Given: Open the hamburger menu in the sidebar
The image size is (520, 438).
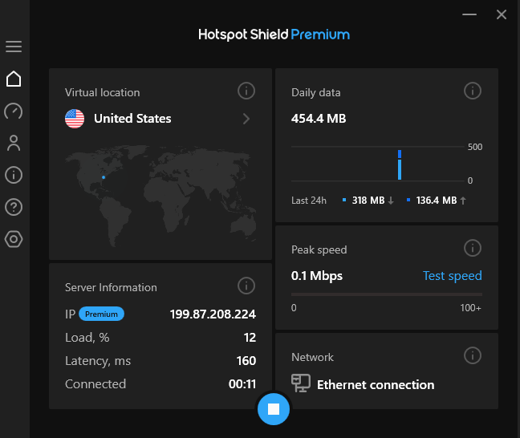Looking at the screenshot, I should [x=14, y=47].
